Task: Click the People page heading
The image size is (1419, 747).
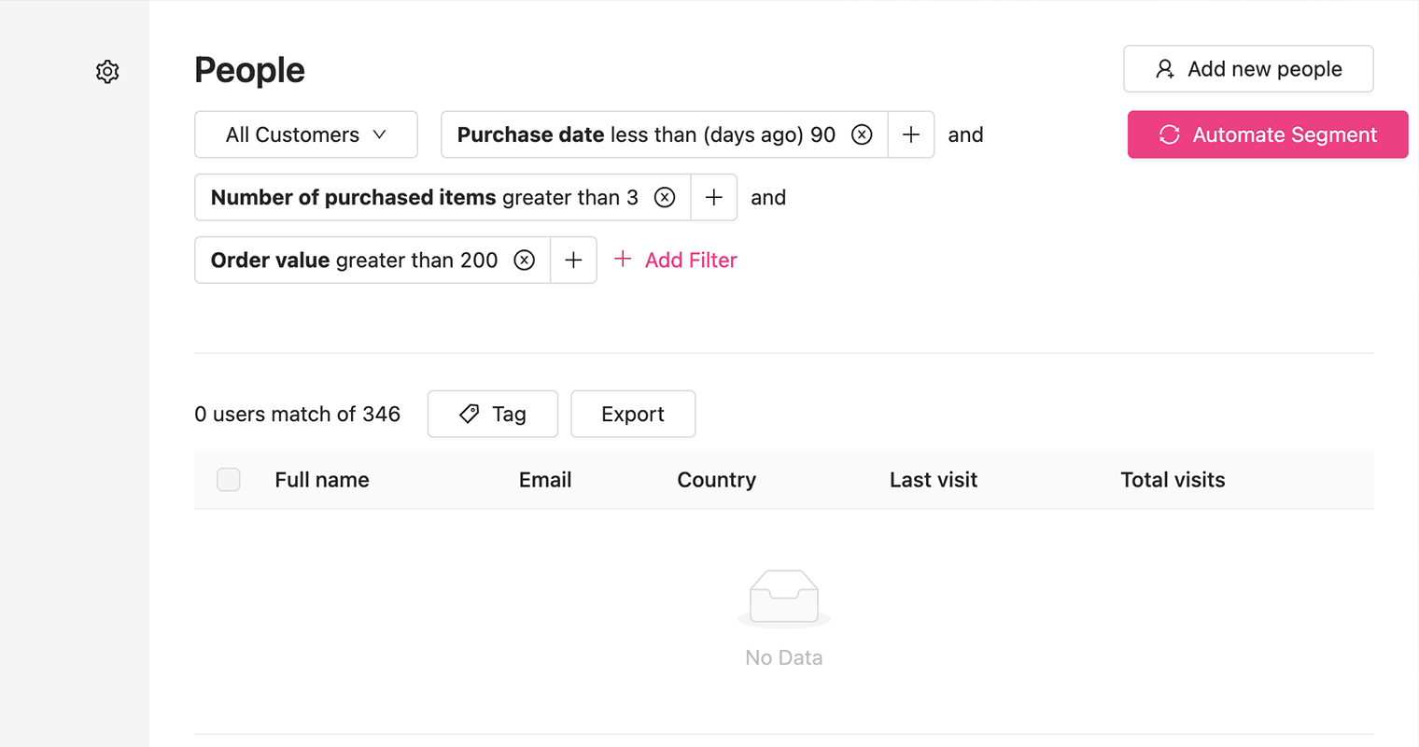Action: click(x=249, y=70)
